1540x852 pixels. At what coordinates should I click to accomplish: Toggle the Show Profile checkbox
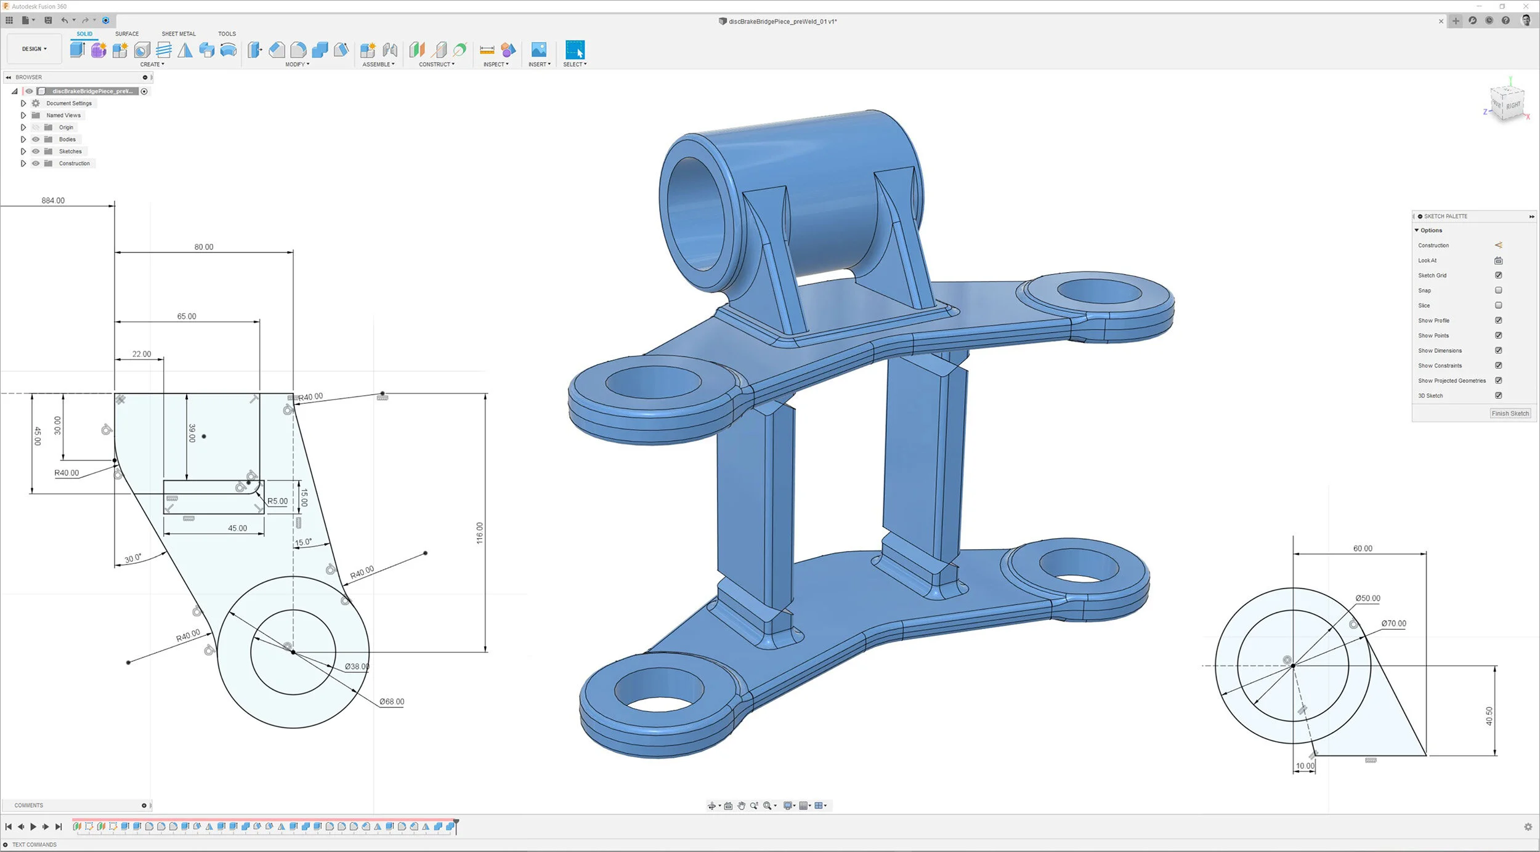(1499, 320)
